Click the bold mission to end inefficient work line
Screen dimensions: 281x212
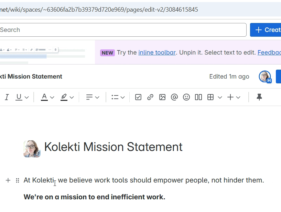pos(95,197)
